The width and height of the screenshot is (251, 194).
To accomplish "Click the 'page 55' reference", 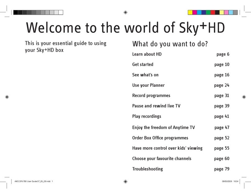I will 222,148.
